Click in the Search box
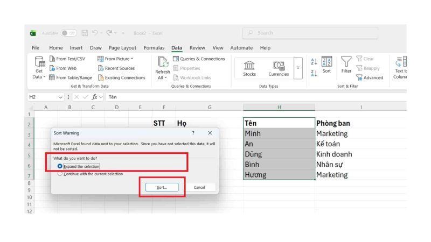The height and width of the screenshot is (242, 431). (310, 33)
